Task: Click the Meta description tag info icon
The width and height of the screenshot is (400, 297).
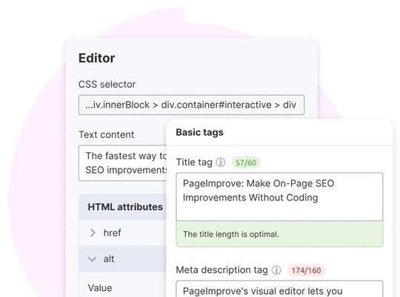Action: click(x=276, y=270)
